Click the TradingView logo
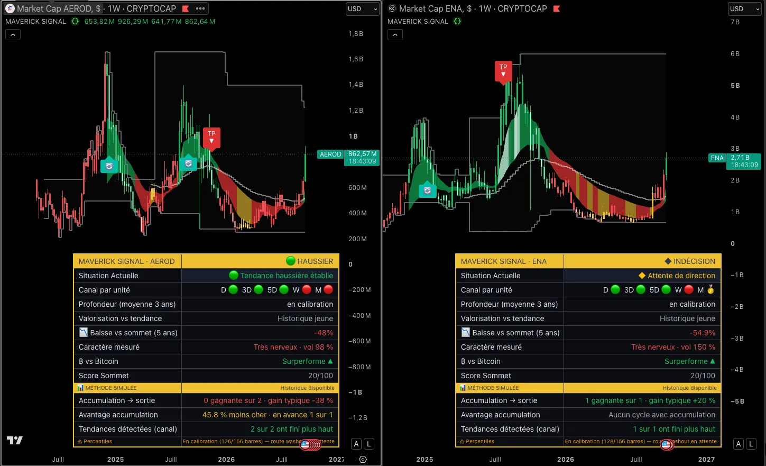Screen dimensions: 766x466 tap(15, 440)
